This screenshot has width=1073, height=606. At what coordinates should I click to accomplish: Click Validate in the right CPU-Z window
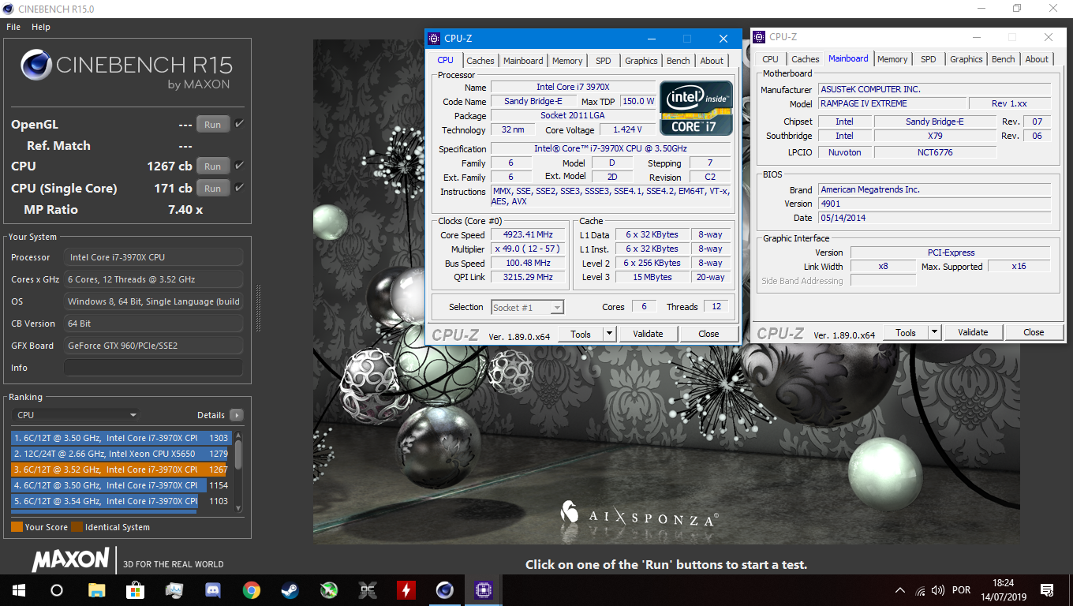(x=973, y=332)
